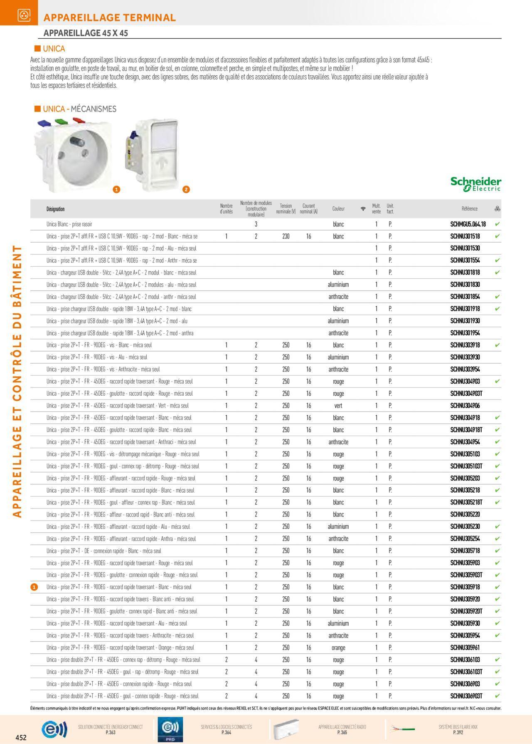532x744 pixels.
Task: Click green stock checkmark for SCHNU305103
Action: tap(498, 454)
